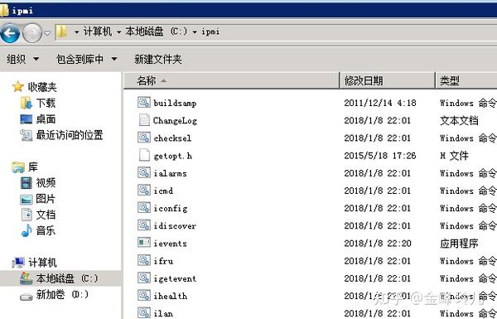The width and height of the screenshot is (497, 319).
Task: Select the file name buildsamp
Action: tap(175, 103)
